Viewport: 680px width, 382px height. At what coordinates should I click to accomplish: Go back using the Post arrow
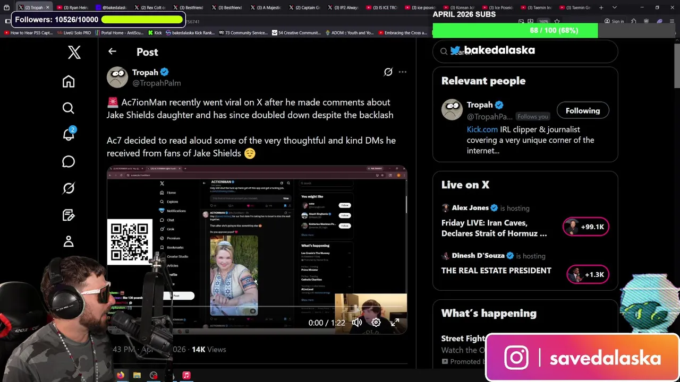pos(112,51)
